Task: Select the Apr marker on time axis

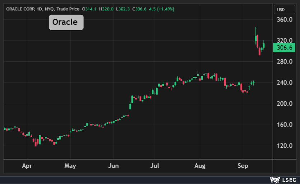Action: 27,166
